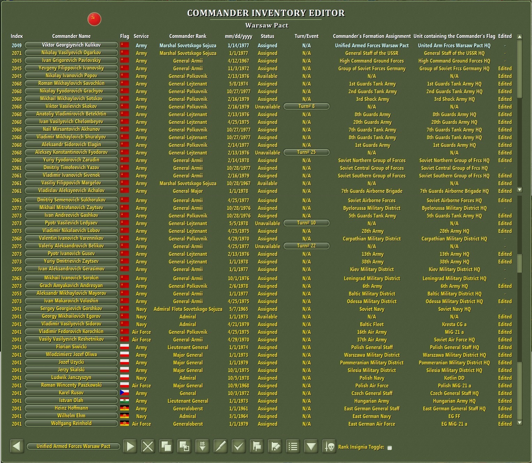Image resolution: width=532 pixels, height=463 pixels.
Task: Click the Soviet flag beside Sergey Georgievich Gorshkov
Action: (x=124, y=308)
